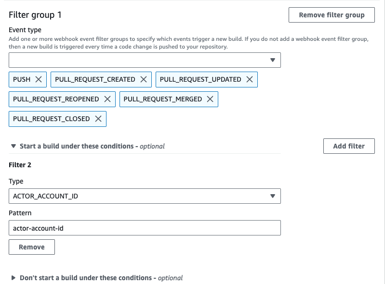This screenshot has height=284, width=385.
Task: Click the PULL_REQUEST_MERGED tag label text
Action: tap(162, 99)
